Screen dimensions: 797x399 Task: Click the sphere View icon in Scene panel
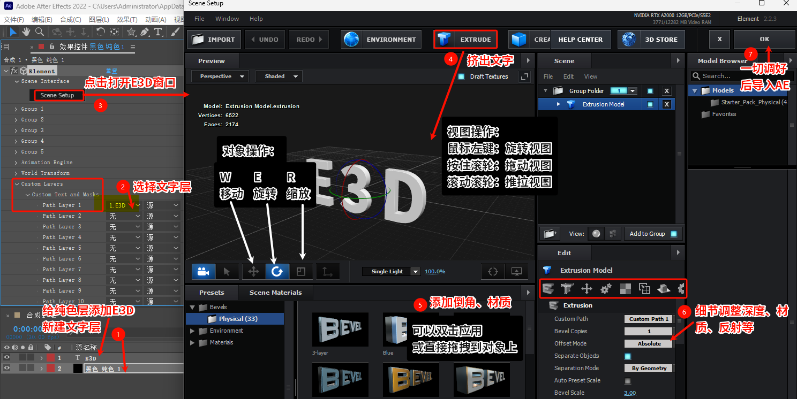point(596,234)
